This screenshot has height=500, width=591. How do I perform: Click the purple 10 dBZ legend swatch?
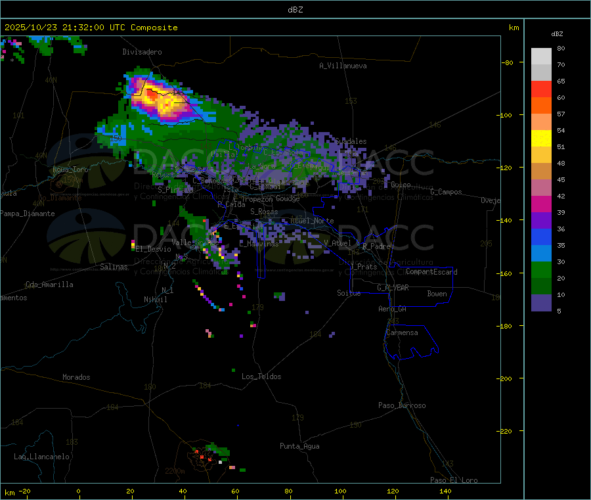click(x=541, y=303)
